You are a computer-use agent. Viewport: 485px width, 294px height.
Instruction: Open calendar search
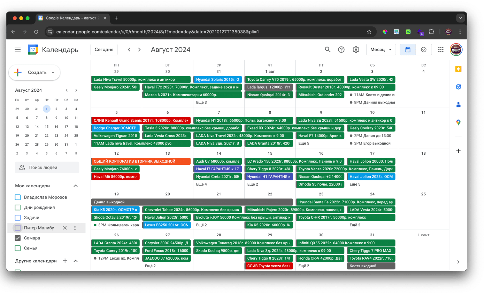[328, 50]
